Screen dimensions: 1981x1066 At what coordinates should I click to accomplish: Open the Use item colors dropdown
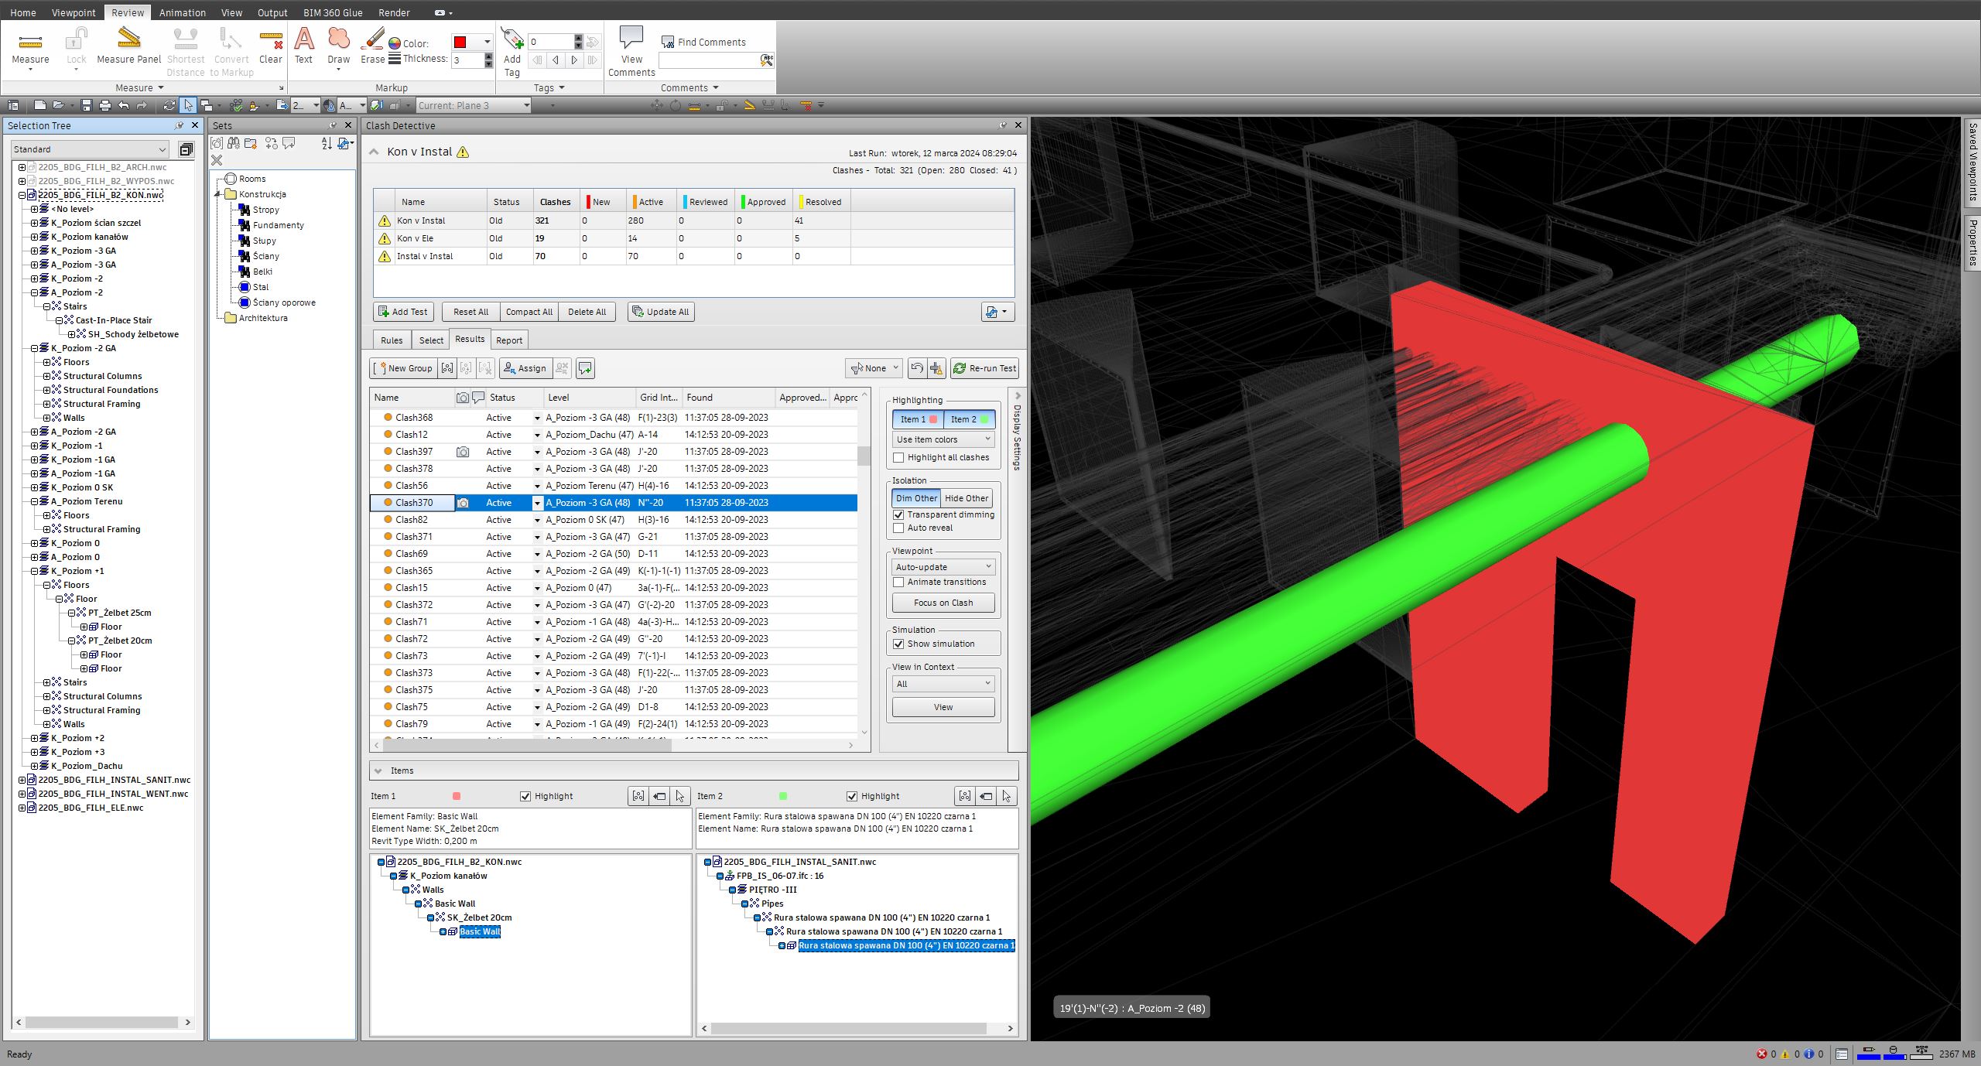click(x=943, y=439)
